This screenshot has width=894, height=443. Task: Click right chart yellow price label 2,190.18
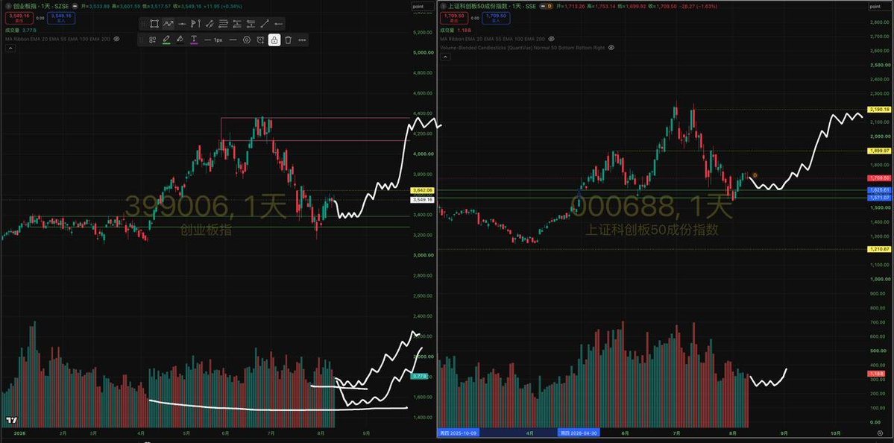point(878,109)
